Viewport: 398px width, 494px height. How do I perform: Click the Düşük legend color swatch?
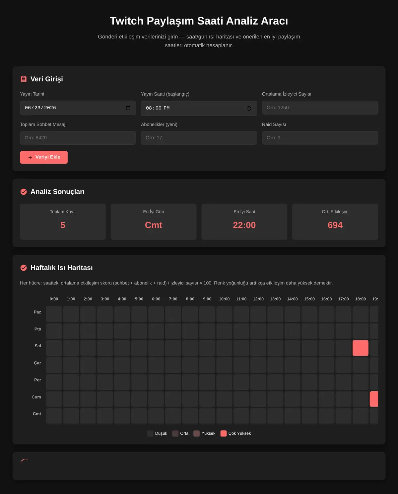click(150, 433)
